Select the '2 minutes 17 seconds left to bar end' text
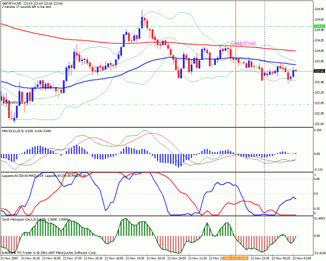The height and width of the screenshot is (261, 326). pyautogui.click(x=26, y=7)
